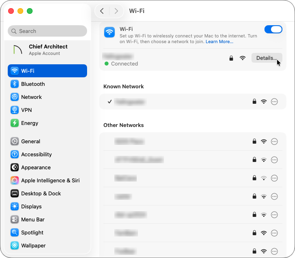Click the lock icon on known network row

pyautogui.click(x=254, y=101)
